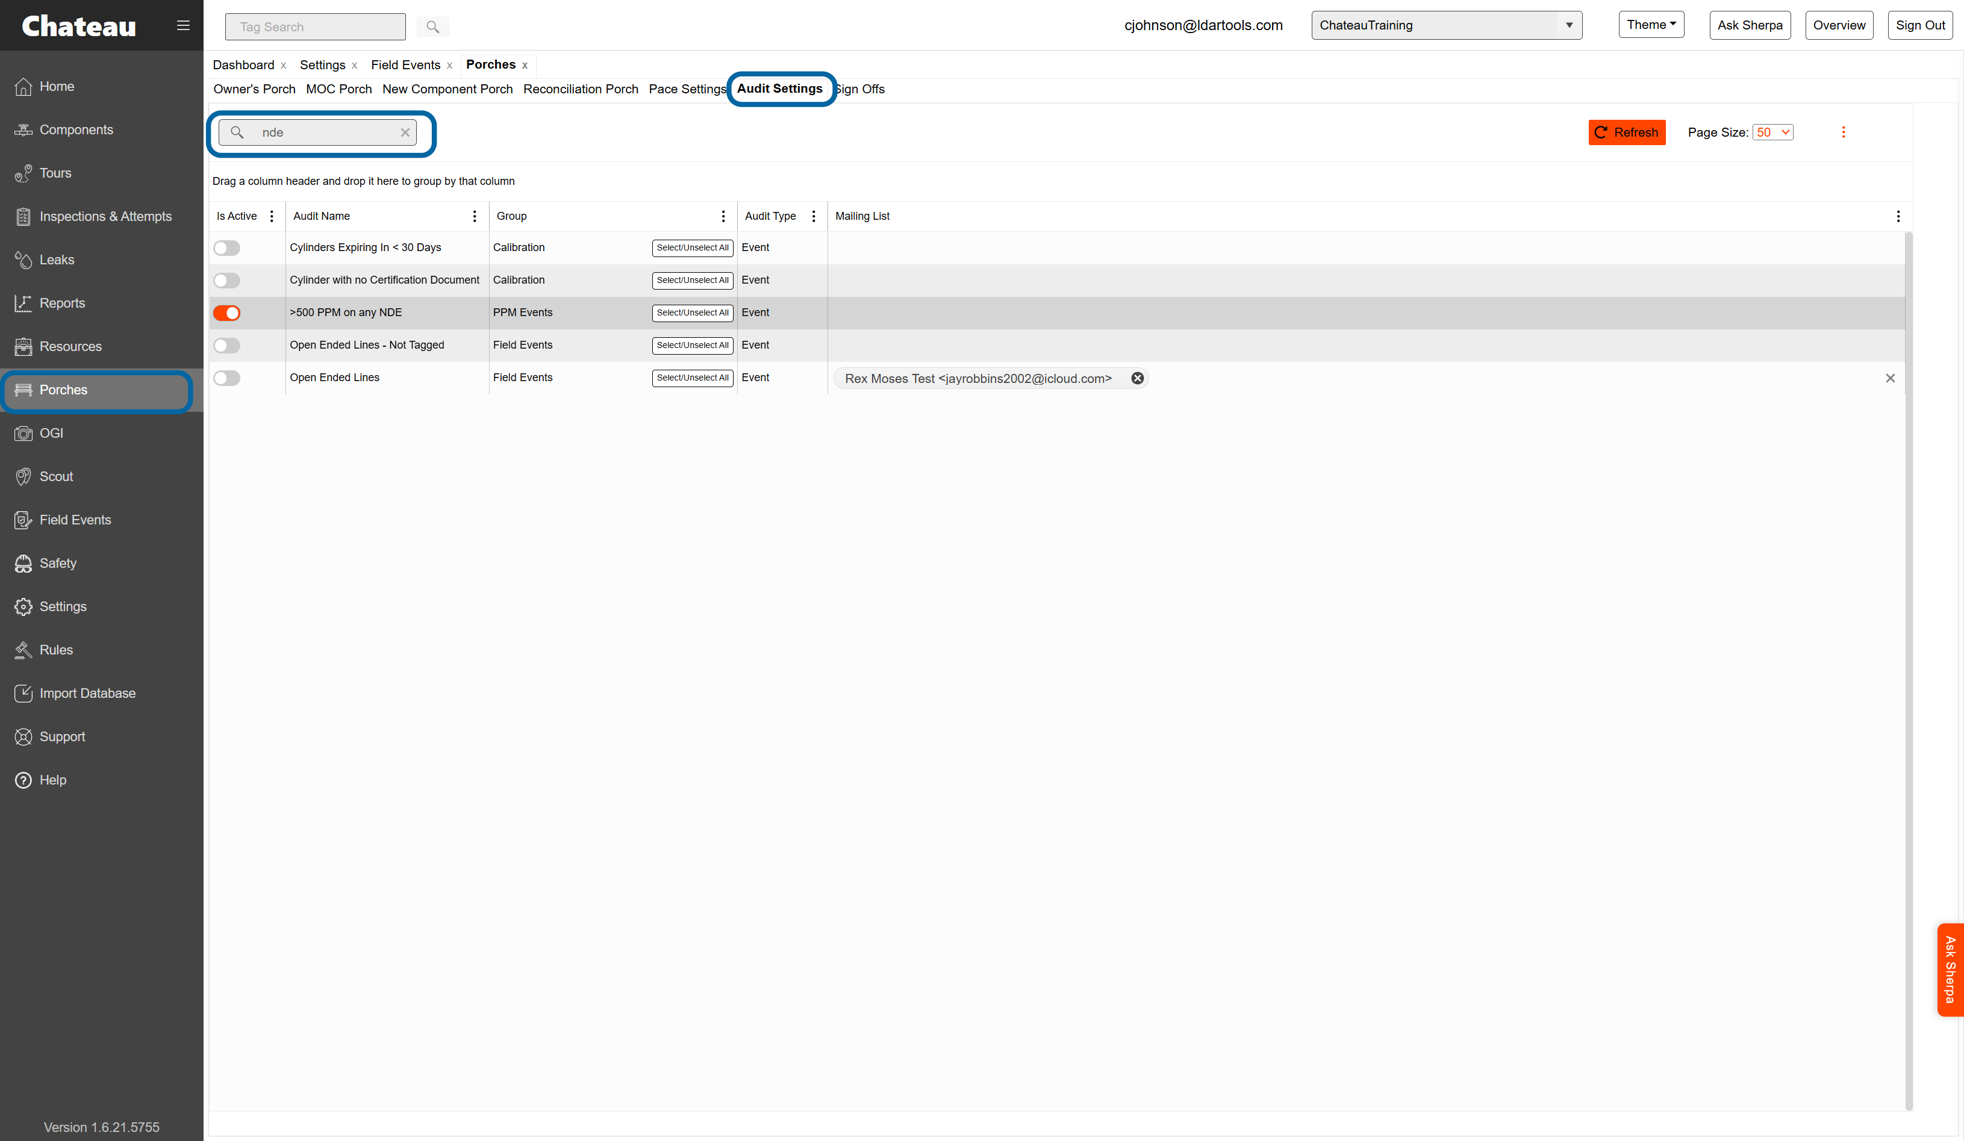
Task: Open Audit Type column menu
Action: pyautogui.click(x=814, y=217)
